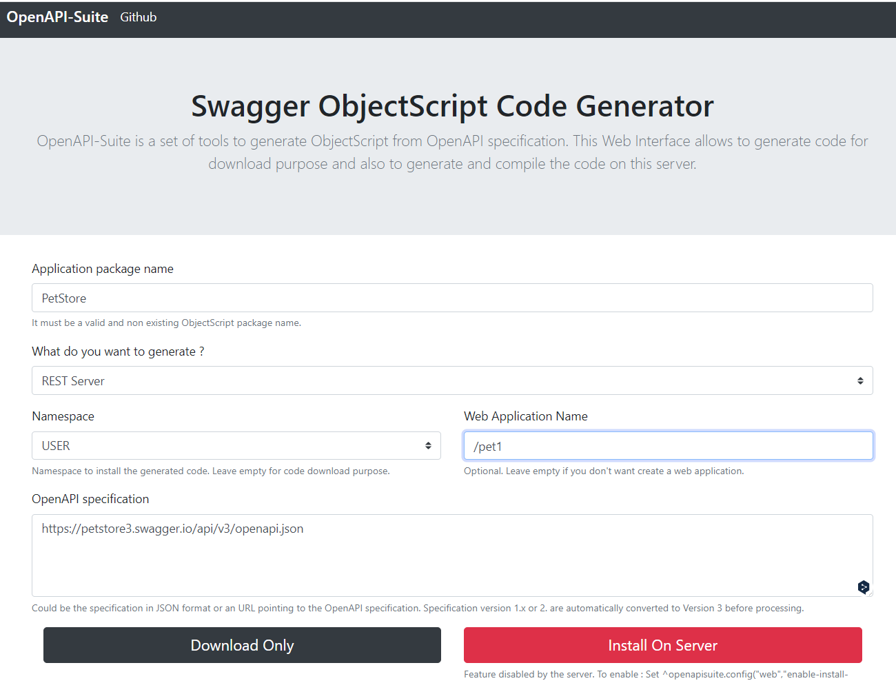Click the "OpenAPI specification" label

(90, 499)
